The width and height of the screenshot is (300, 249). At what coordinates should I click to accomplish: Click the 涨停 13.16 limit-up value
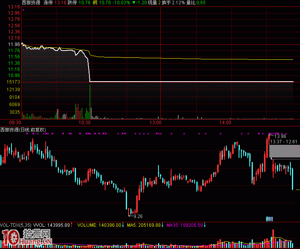pos(55,3)
